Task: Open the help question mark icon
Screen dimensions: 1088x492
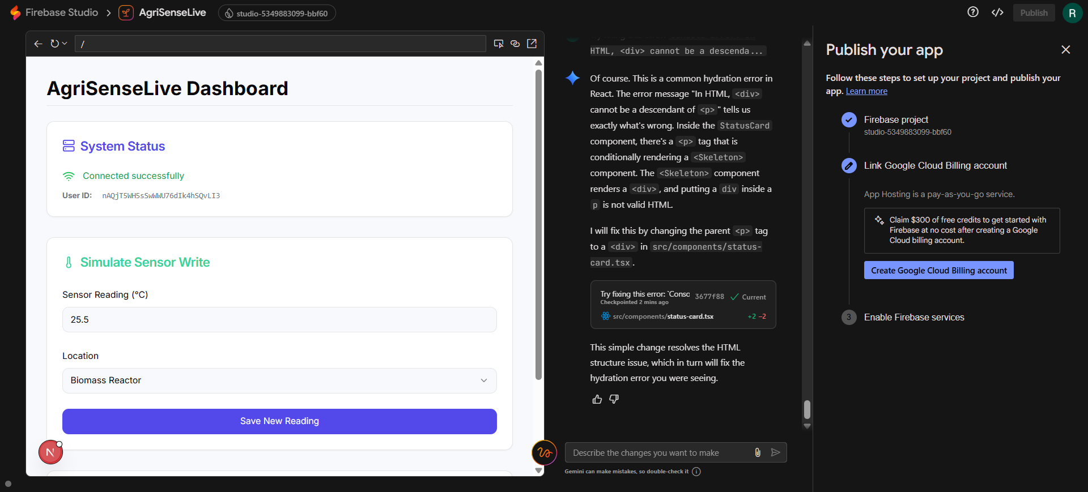Action: [973, 12]
